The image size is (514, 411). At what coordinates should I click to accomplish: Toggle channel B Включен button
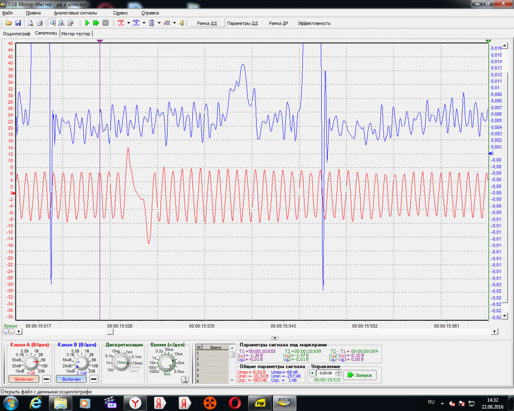click(71, 379)
